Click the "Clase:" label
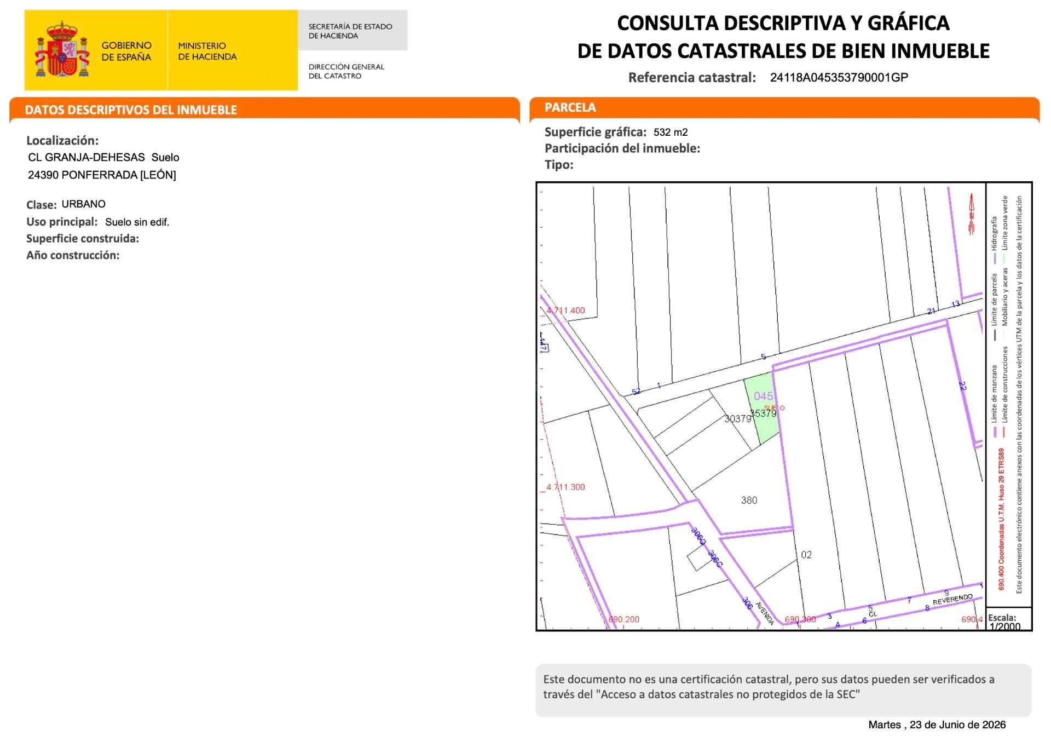This screenshot has height=742, width=1051. coord(42,205)
